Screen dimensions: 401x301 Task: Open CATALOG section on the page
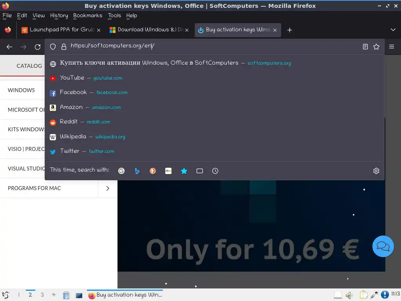click(29, 66)
